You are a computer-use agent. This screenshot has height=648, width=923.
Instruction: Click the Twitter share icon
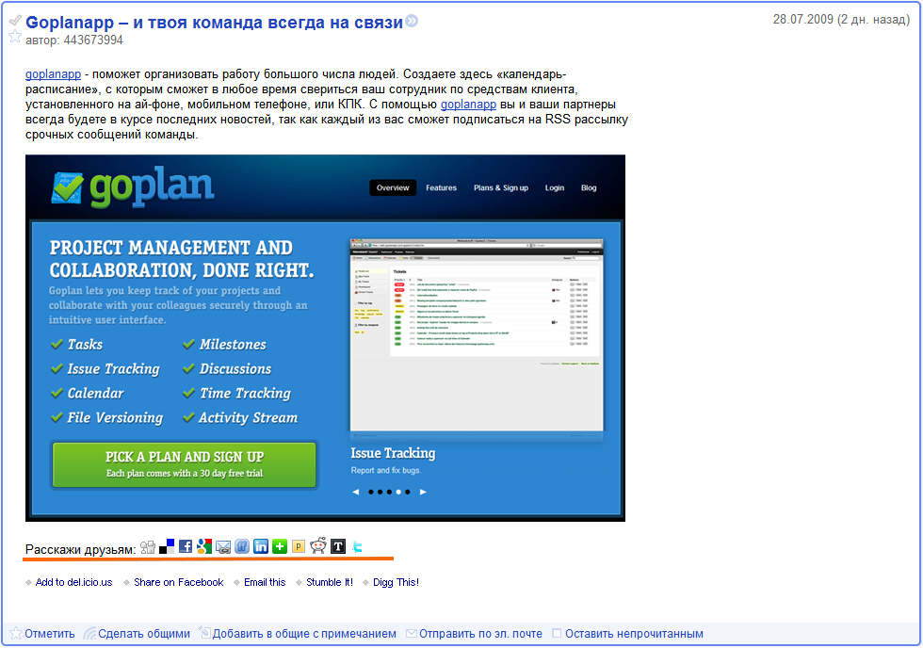(x=357, y=547)
